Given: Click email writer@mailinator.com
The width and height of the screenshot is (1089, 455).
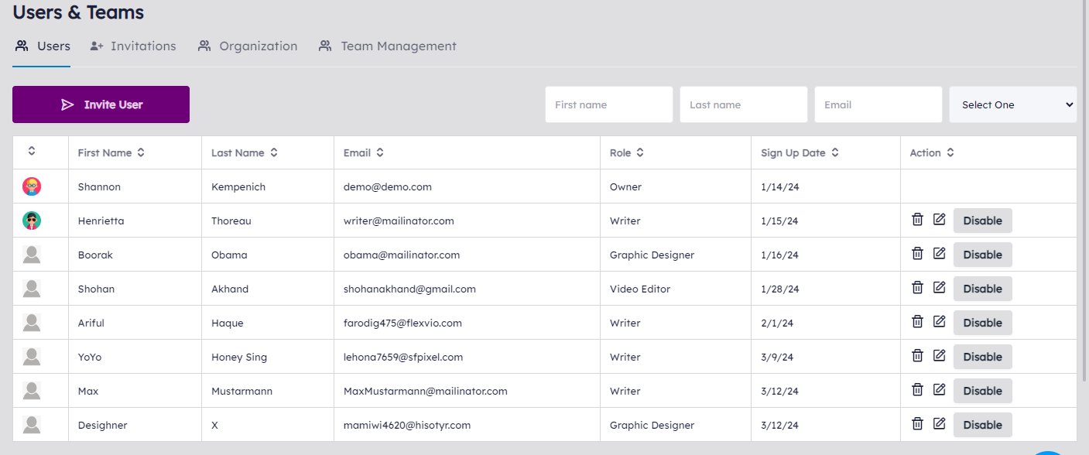Looking at the screenshot, I should coord(399,221).
